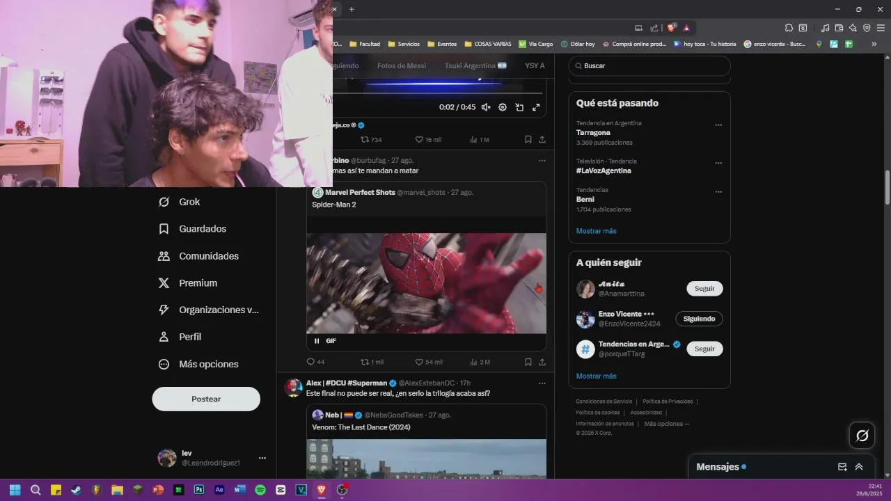This screenshot has width=891, height=501.
Task: Switch to YSY A tab
Action: click(535, 65)
